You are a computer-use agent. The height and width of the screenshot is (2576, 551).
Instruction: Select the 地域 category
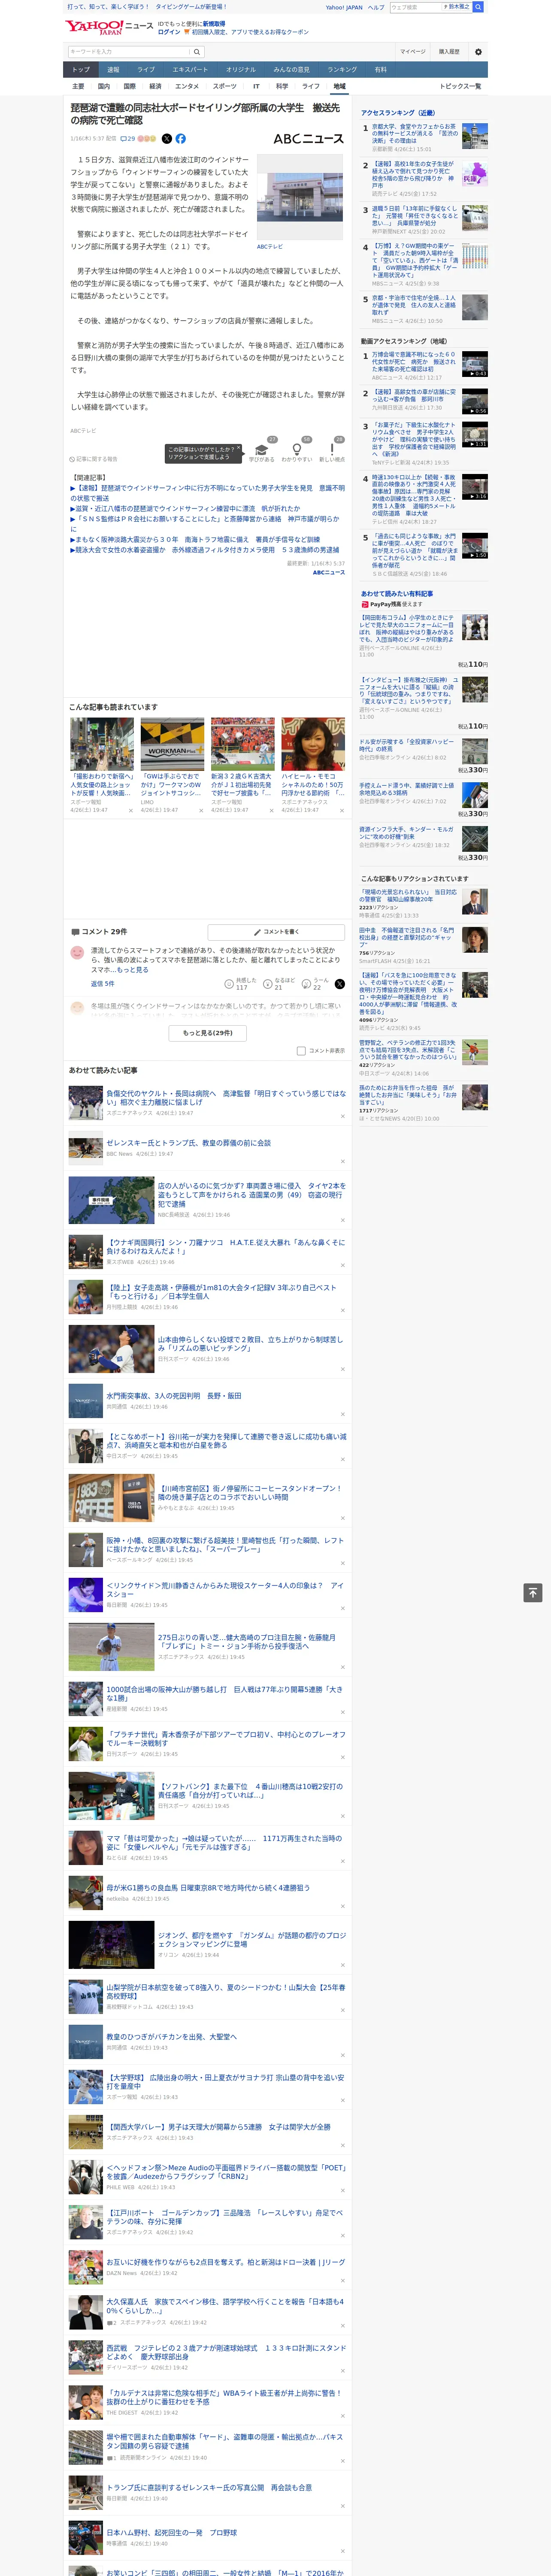[339, 86]
